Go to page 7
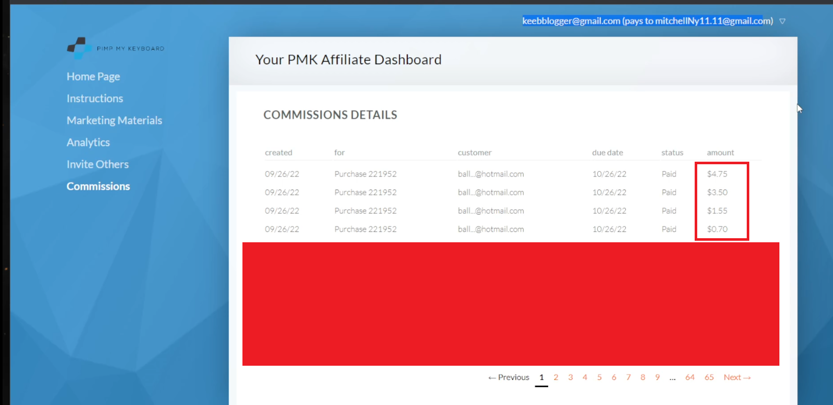The height and width of the screenshot is (405, 833). [628, 377]
